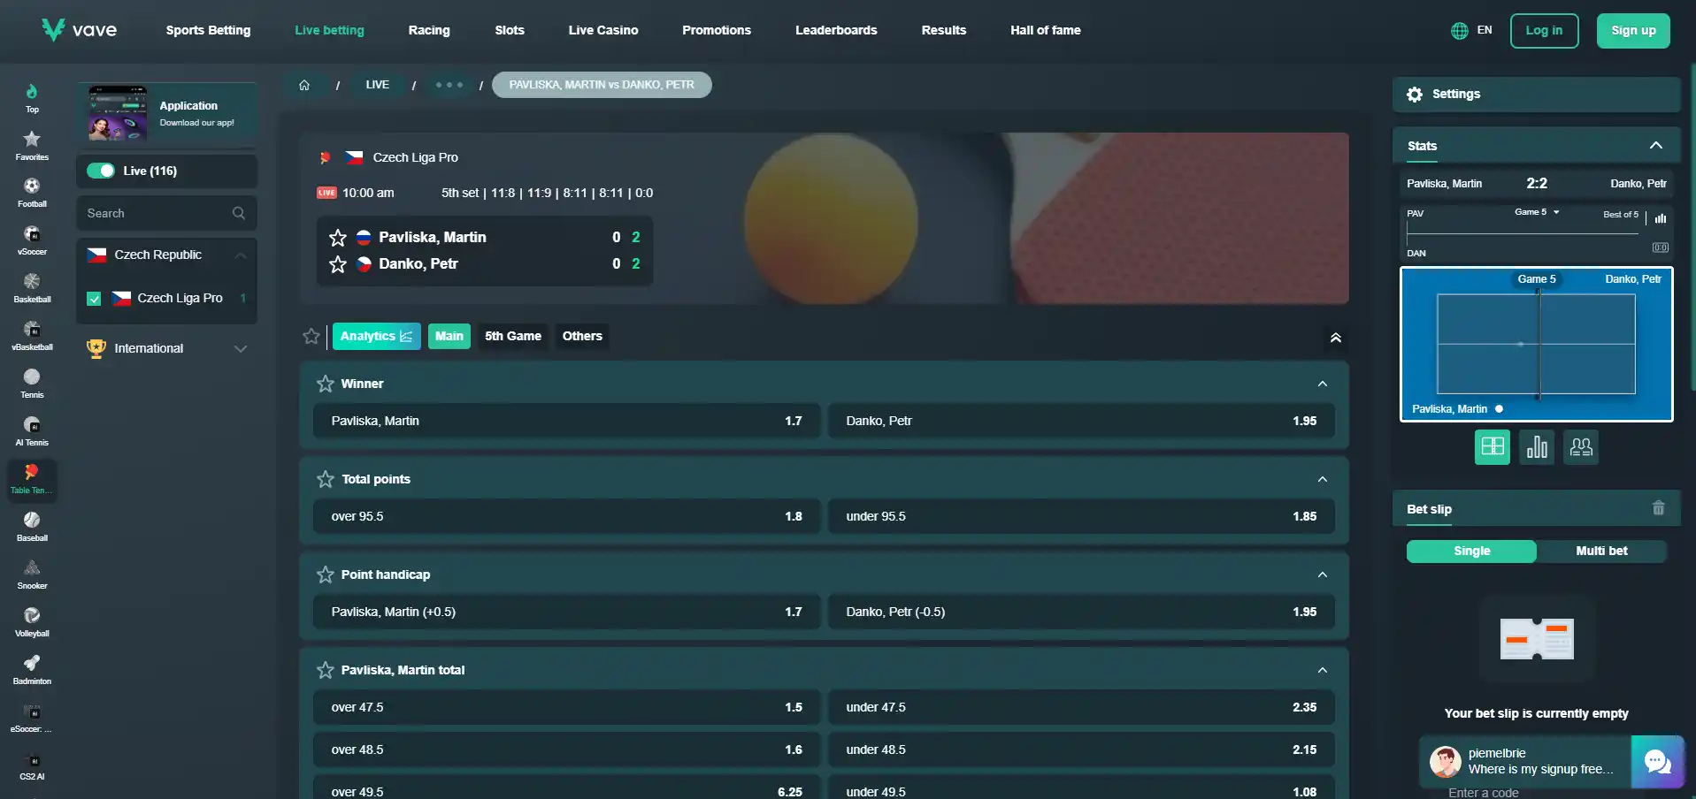Select Table Tennis in the sports sidebar
1696x799 pixels.
[x=32, y=480]
